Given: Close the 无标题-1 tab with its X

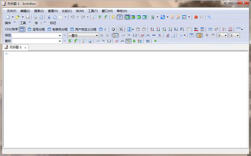Looking at the screenshot, I should 25,48.
